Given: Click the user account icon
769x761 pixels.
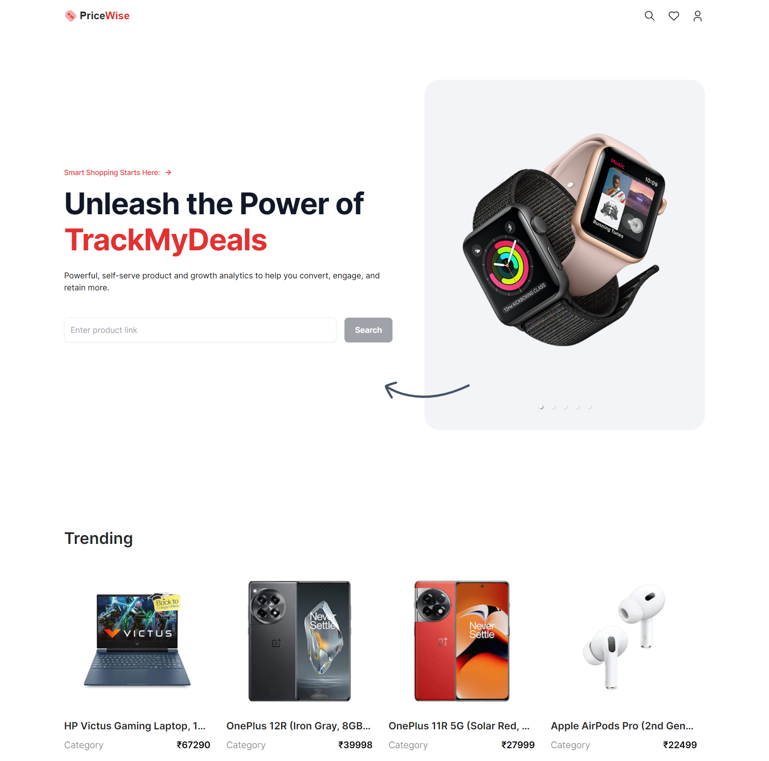Looking at the screenshot, I should point(697,15).
